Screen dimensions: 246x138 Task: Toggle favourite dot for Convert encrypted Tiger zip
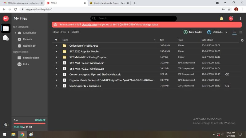[x=56, y=75]
